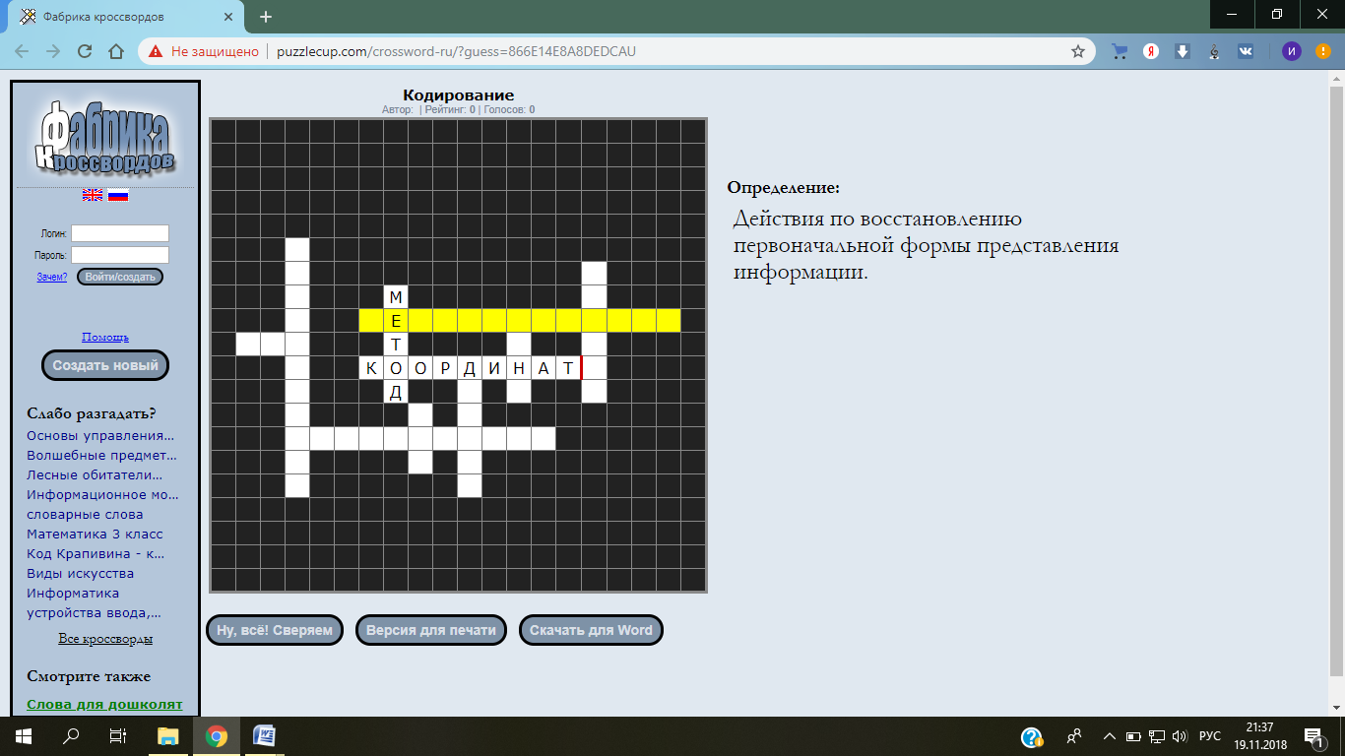This screenshot has width=1345, height=756.
Task: Switch site language with the English flag
Action: pyautogui.click(x=93, y=195)
